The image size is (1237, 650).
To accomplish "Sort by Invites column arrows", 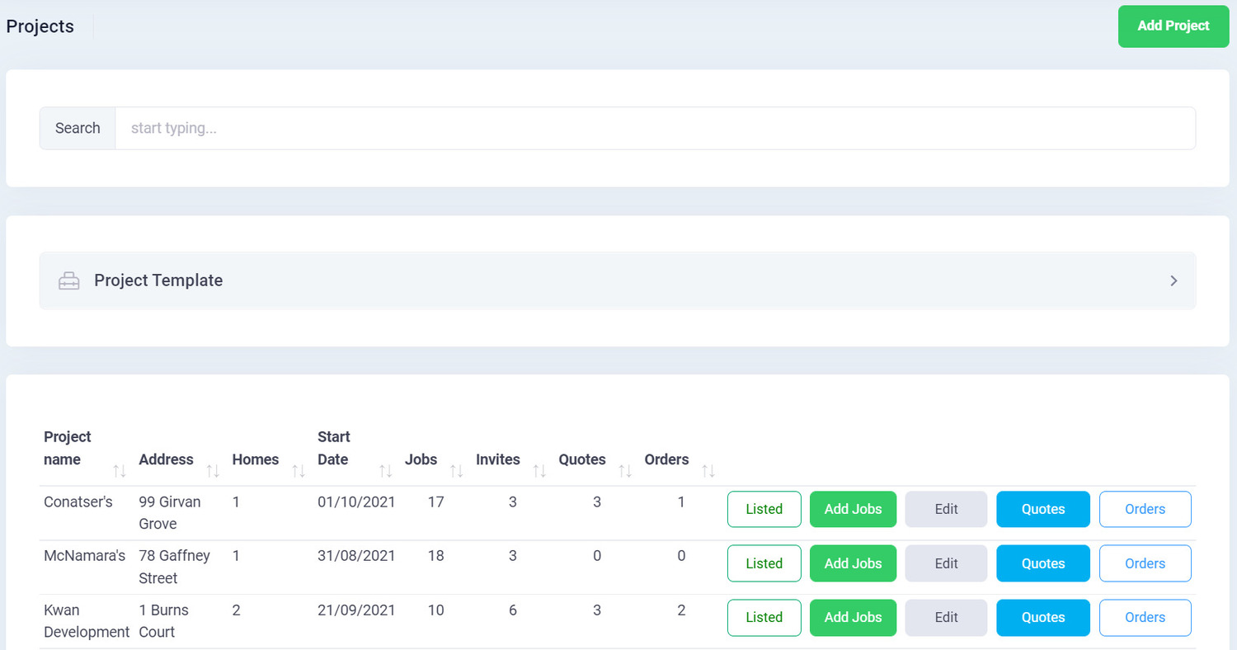I will tap(539, 471).
